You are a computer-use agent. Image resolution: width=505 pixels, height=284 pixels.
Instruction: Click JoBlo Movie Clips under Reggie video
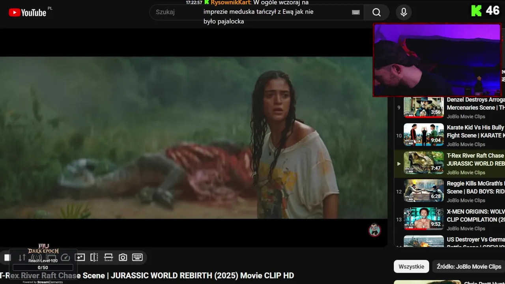(x=466, y=200)
